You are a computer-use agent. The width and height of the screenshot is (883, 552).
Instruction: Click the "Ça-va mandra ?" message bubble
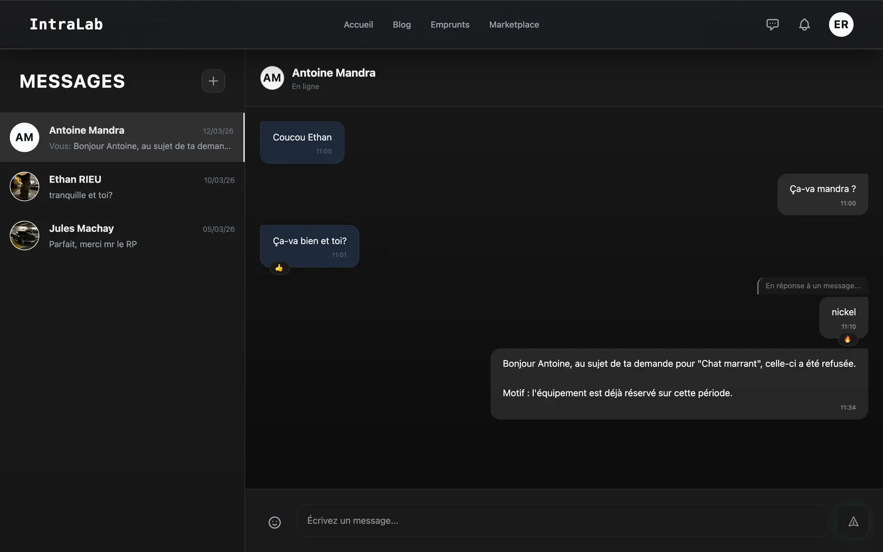pyautogui.click(x=823, y=194)
